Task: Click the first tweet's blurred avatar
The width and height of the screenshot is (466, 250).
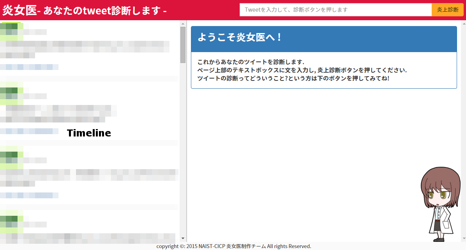Action: point(12,32)
